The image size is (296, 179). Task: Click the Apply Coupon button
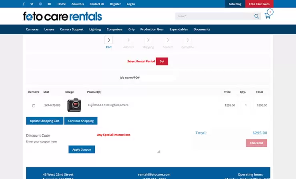(x=82, y=149)
